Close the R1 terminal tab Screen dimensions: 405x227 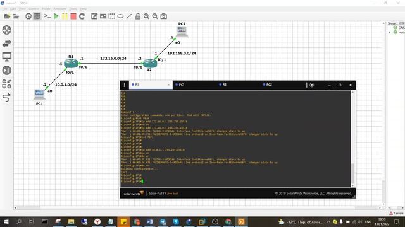(168, 84)
